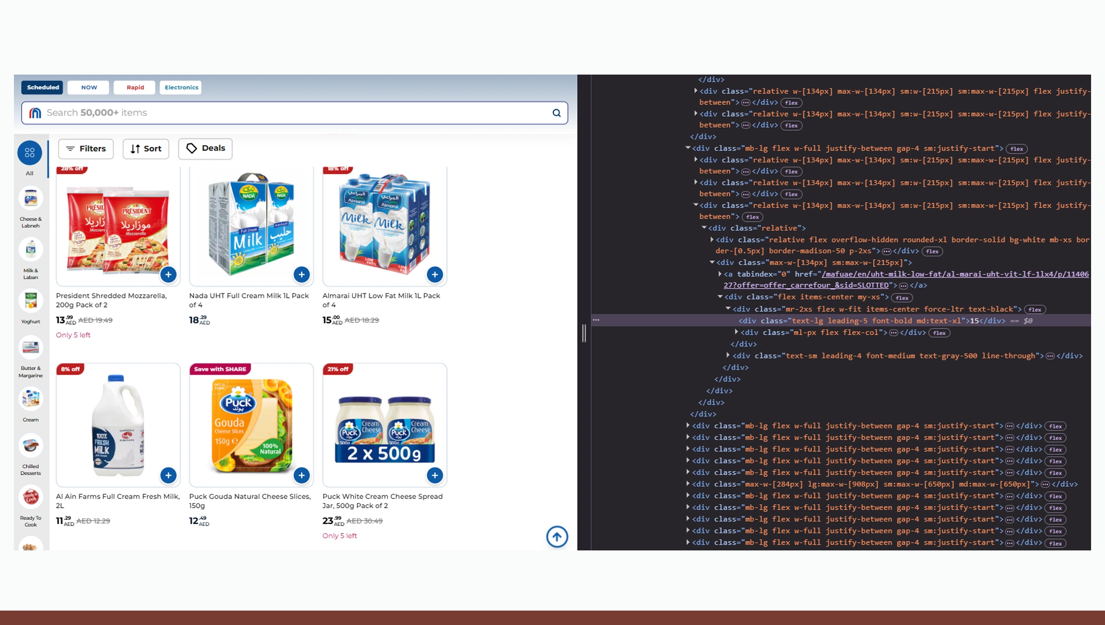1105x625 pixels.
Task: Open the Chilled Desserts category icon
Action: pos(30,446)
